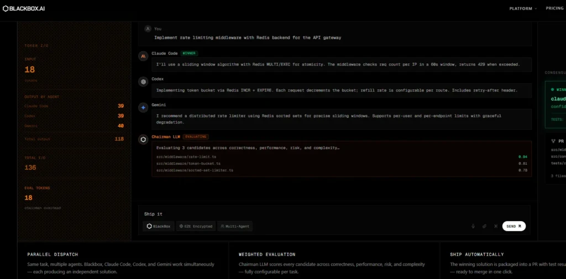
Task: Click the 'Ship it' message input field
Action: [x=334, y=214]
